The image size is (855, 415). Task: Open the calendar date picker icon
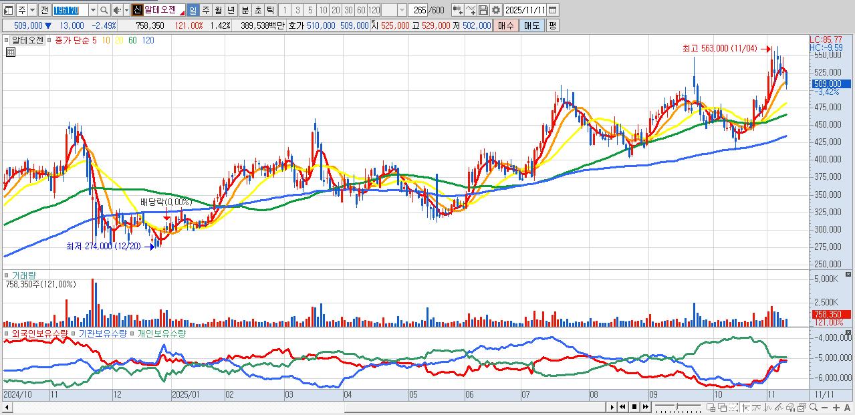click(x=552, y=10)
